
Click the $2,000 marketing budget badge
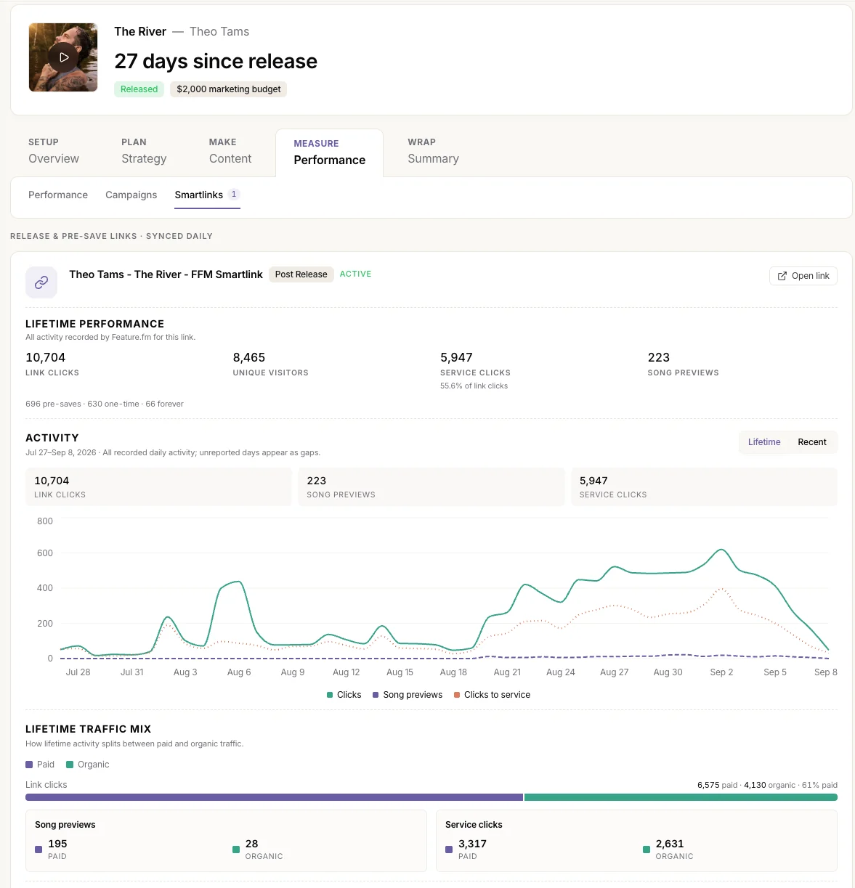(x=229, y=89)
